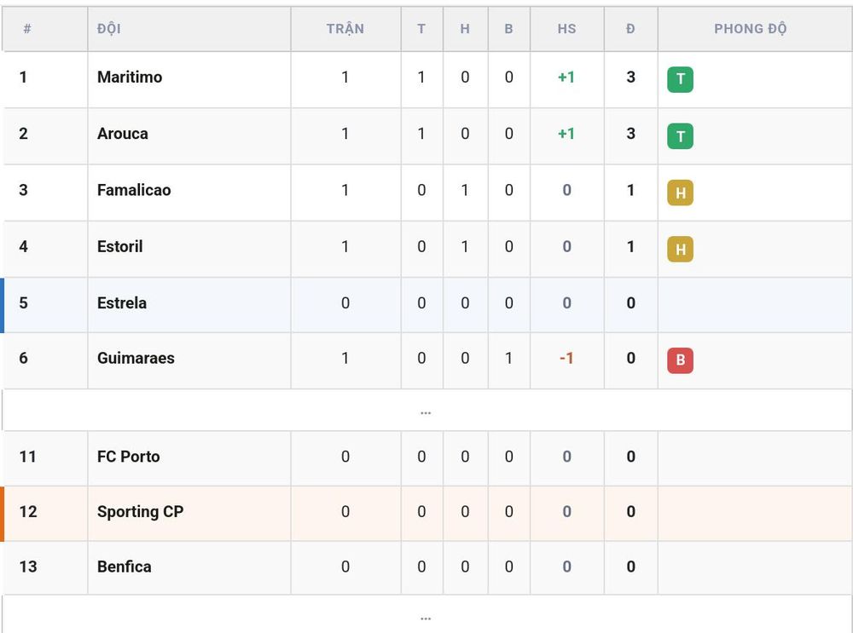The width and height of the screenshot is (853, 633).
Task: Open the Arouca team link
Action: pos(122,134)
